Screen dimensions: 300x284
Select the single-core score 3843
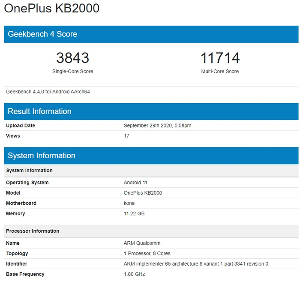pyautogui.click(x=72, y=58)
